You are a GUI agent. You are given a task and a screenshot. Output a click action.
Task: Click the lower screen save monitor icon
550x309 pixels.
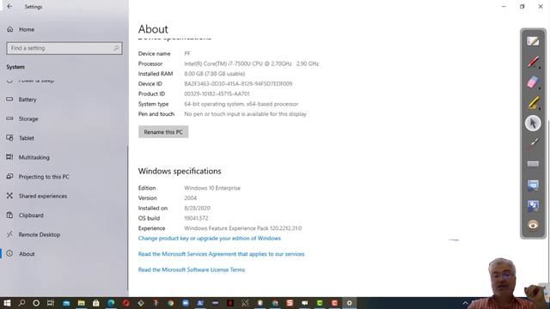(x=533, y=205)
